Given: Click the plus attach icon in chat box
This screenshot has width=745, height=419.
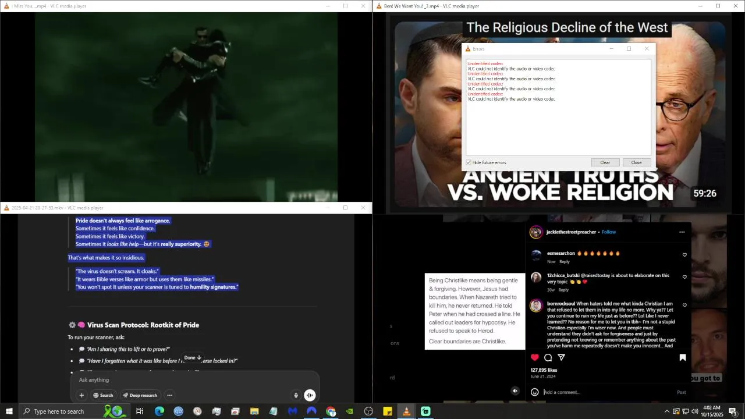Looking at the screenshot, I should click(81, 395).
